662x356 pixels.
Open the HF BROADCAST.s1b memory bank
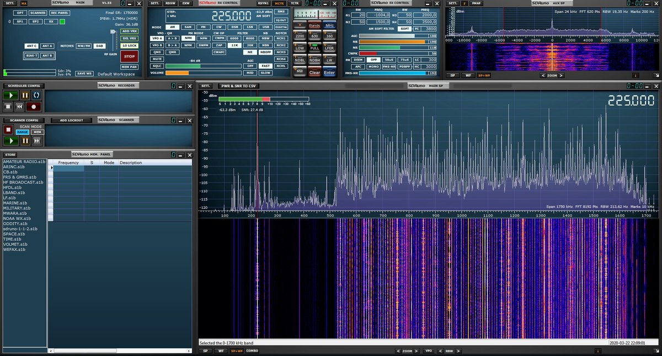23,182
